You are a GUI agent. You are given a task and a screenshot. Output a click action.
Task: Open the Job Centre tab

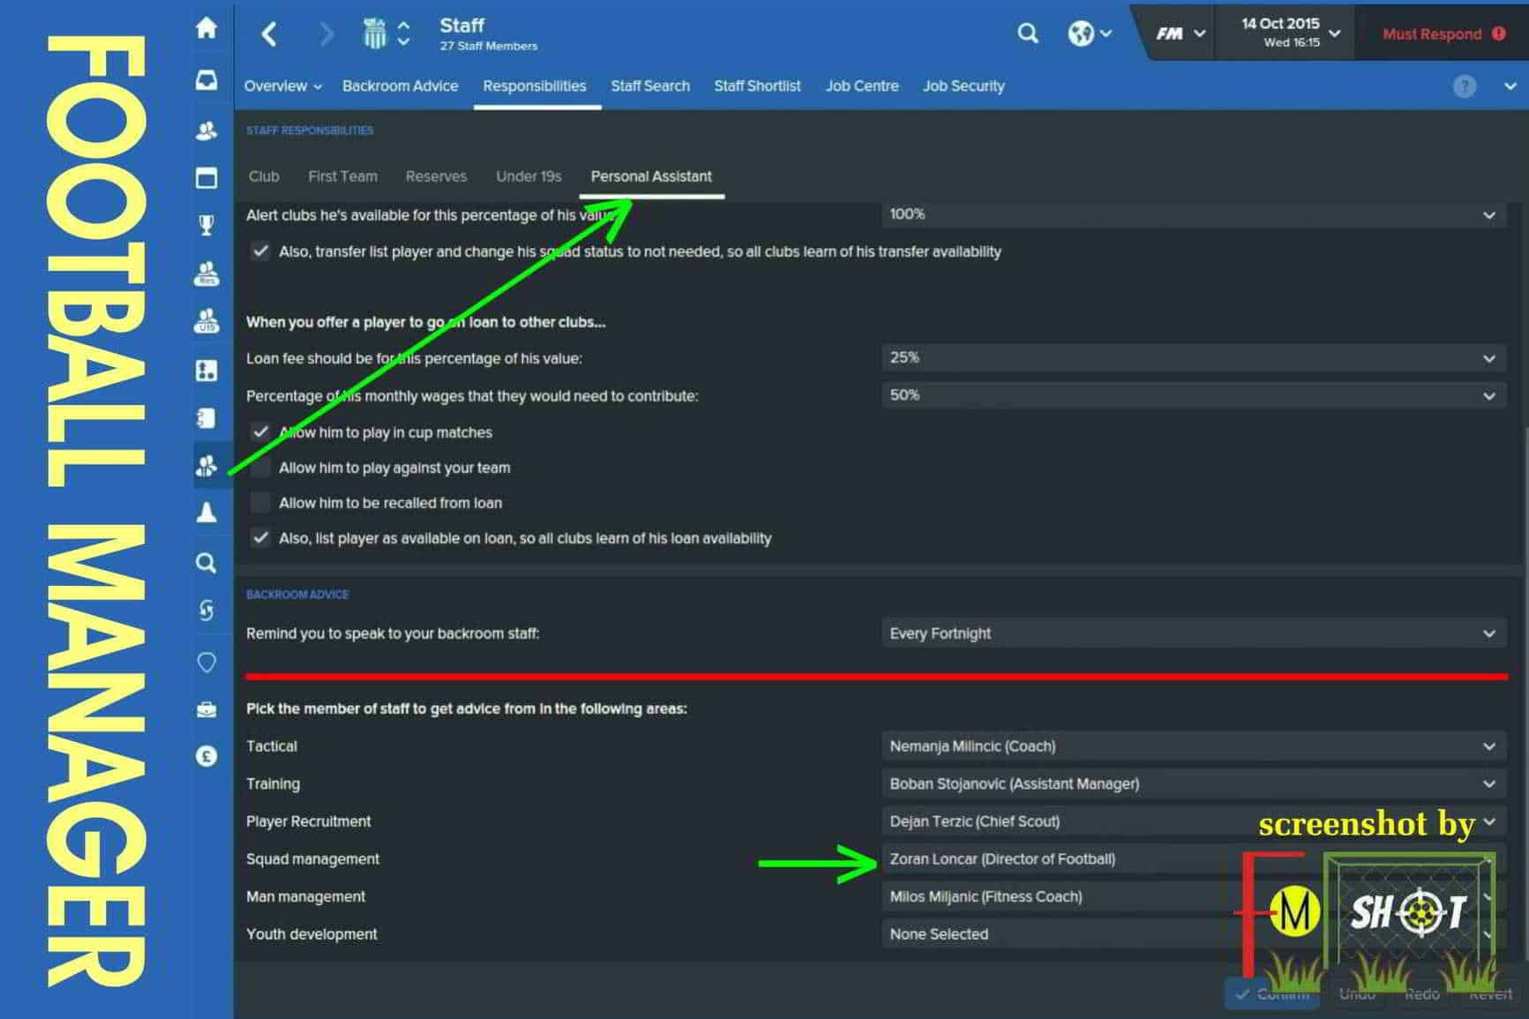click(x=862, y=86)
